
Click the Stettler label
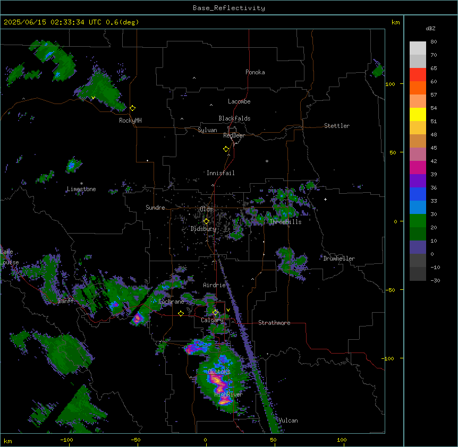click(337, 126)
